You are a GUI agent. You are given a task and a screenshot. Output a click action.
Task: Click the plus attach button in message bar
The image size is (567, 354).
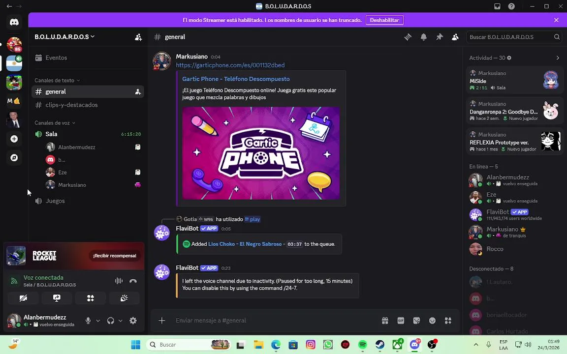(161, 321)
